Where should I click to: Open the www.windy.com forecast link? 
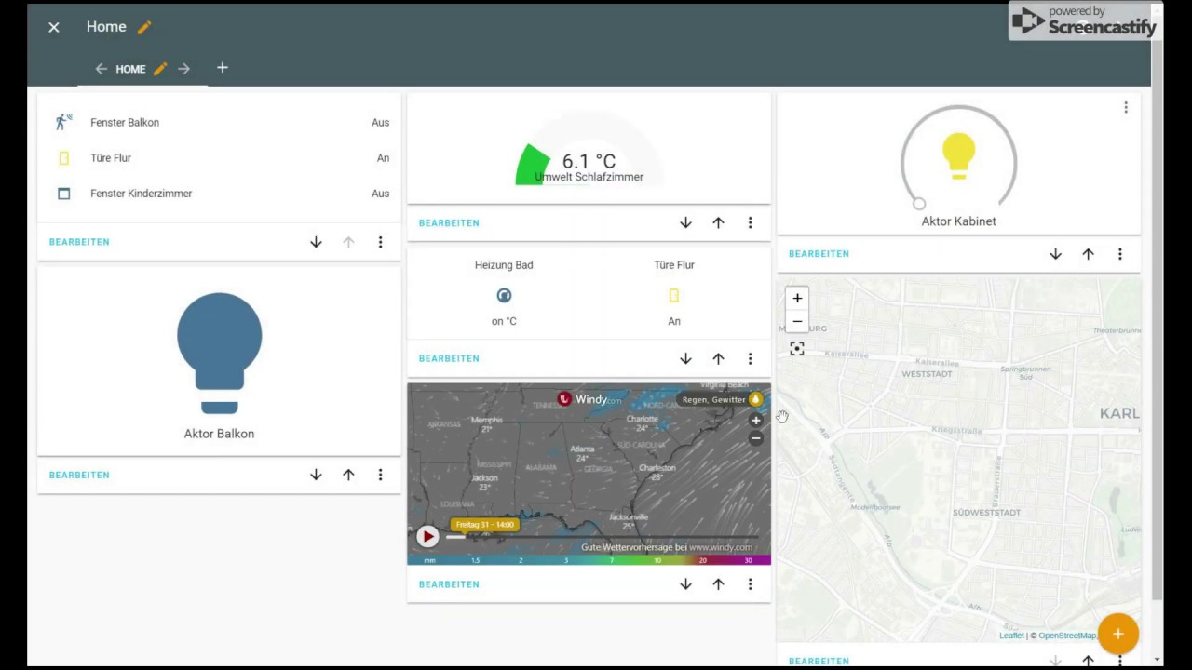(x=720, y=547)
